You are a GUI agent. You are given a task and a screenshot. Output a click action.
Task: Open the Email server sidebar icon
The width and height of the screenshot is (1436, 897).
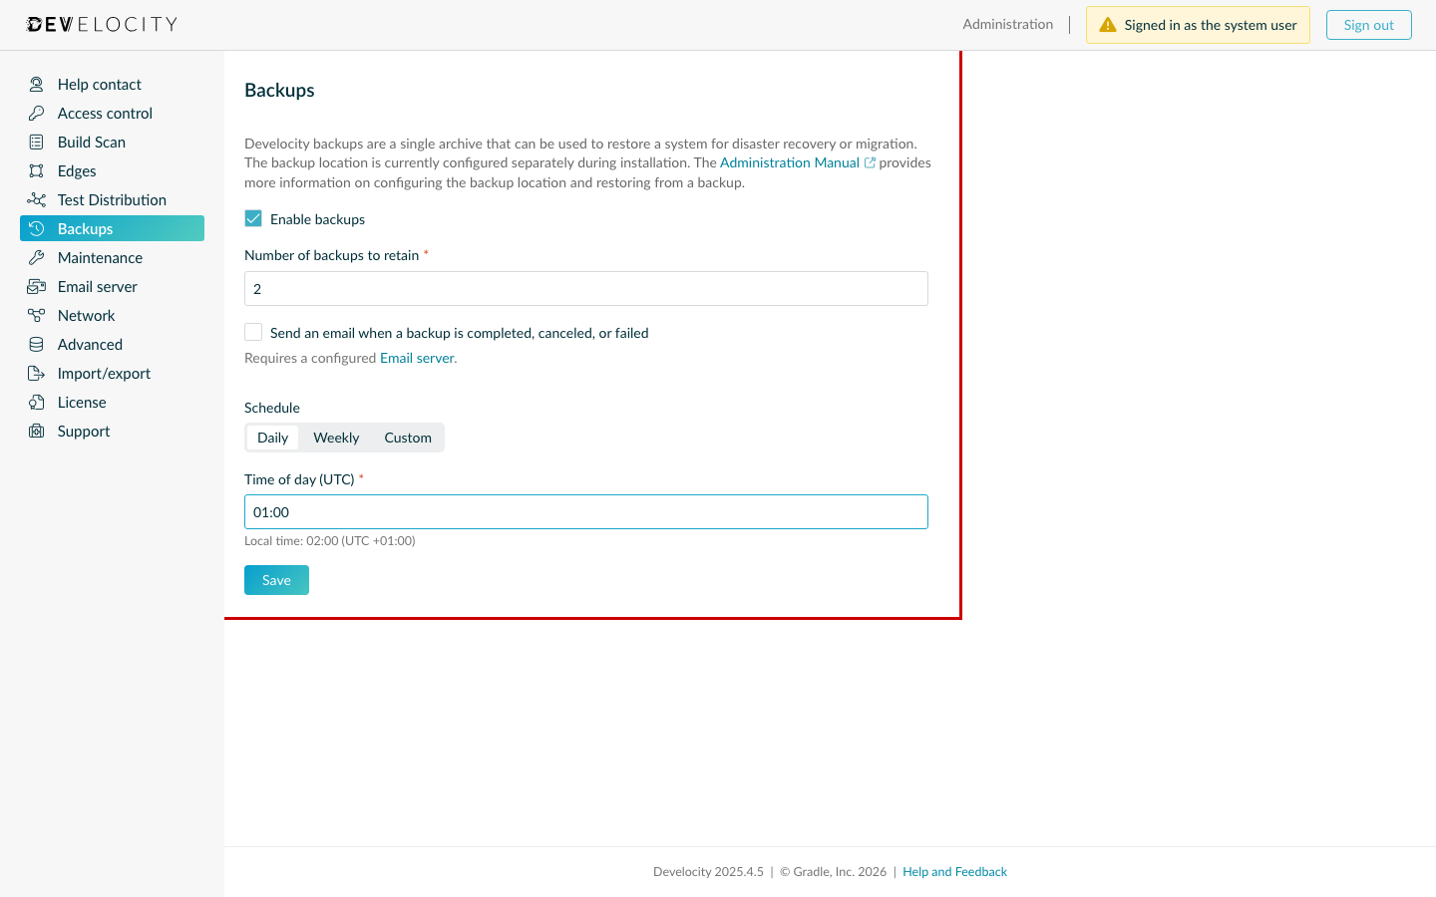tap(36, 286)
